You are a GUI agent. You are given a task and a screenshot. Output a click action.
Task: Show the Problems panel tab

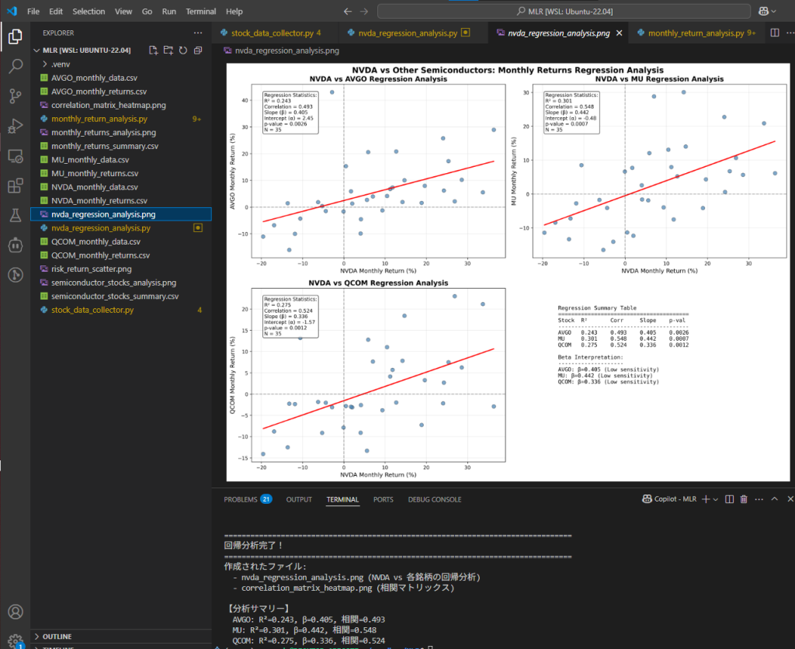click(x=248, y=499)
